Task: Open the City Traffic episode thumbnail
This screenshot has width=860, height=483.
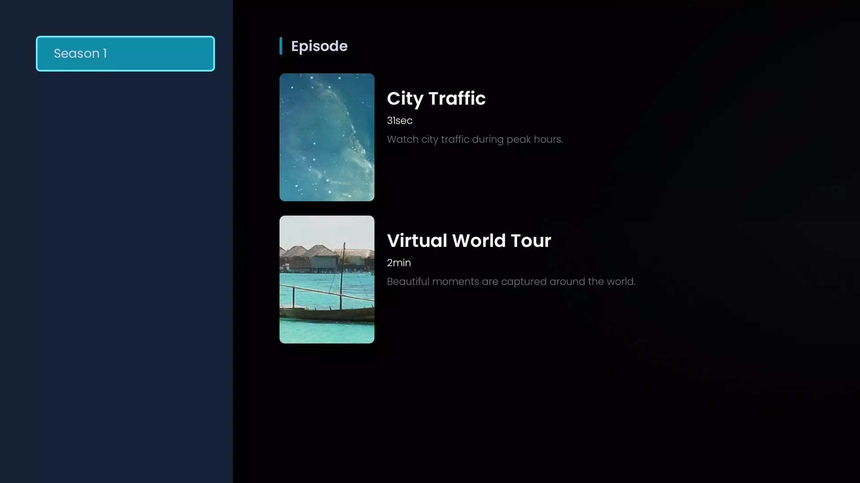Action: (327, 137)
